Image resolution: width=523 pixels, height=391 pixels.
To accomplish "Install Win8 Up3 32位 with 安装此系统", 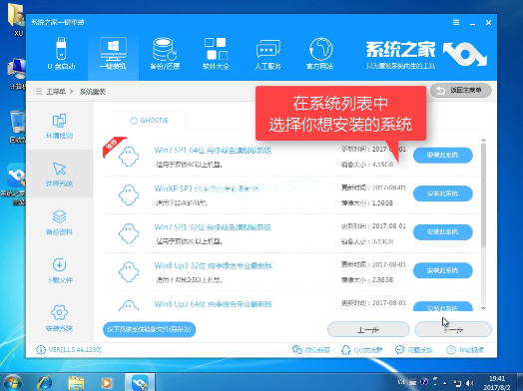I will pos(443,270).
